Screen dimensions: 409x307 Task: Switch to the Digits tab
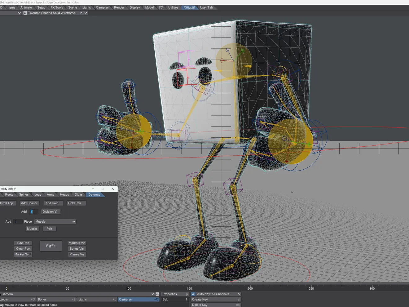coord(78,194)
